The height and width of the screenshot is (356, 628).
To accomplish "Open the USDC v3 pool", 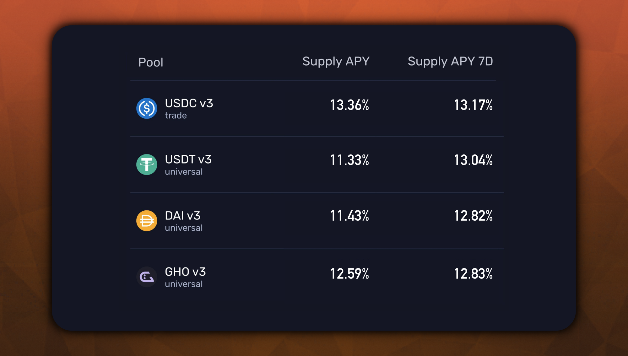I will pos(189,103).
